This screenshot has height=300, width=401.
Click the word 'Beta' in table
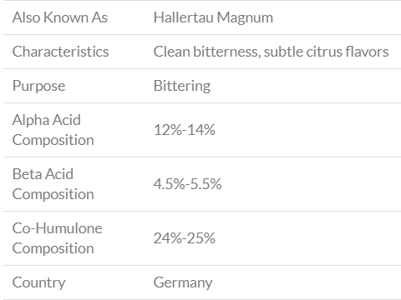27,174
